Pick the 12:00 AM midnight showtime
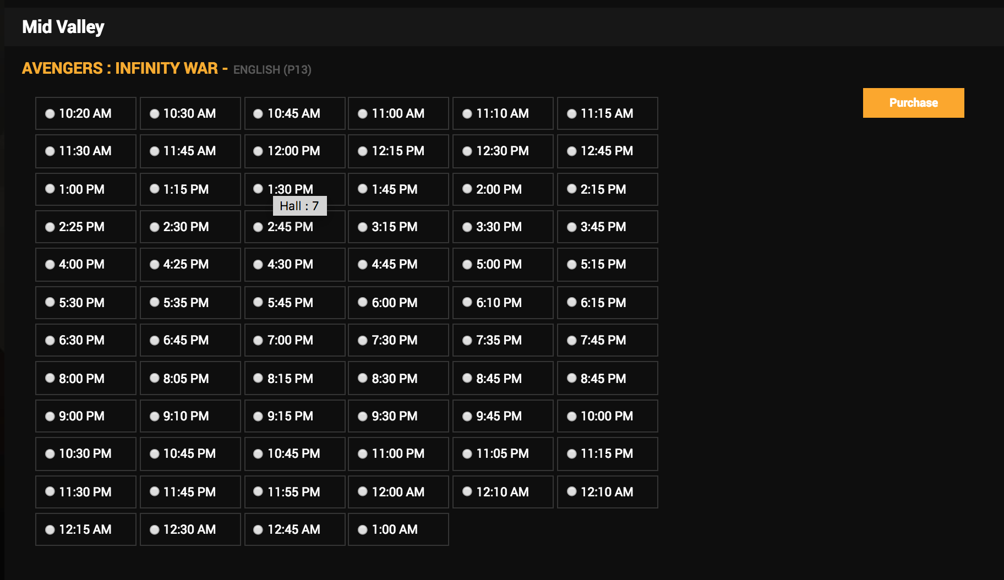1004x580 pixels. [363, 492]
